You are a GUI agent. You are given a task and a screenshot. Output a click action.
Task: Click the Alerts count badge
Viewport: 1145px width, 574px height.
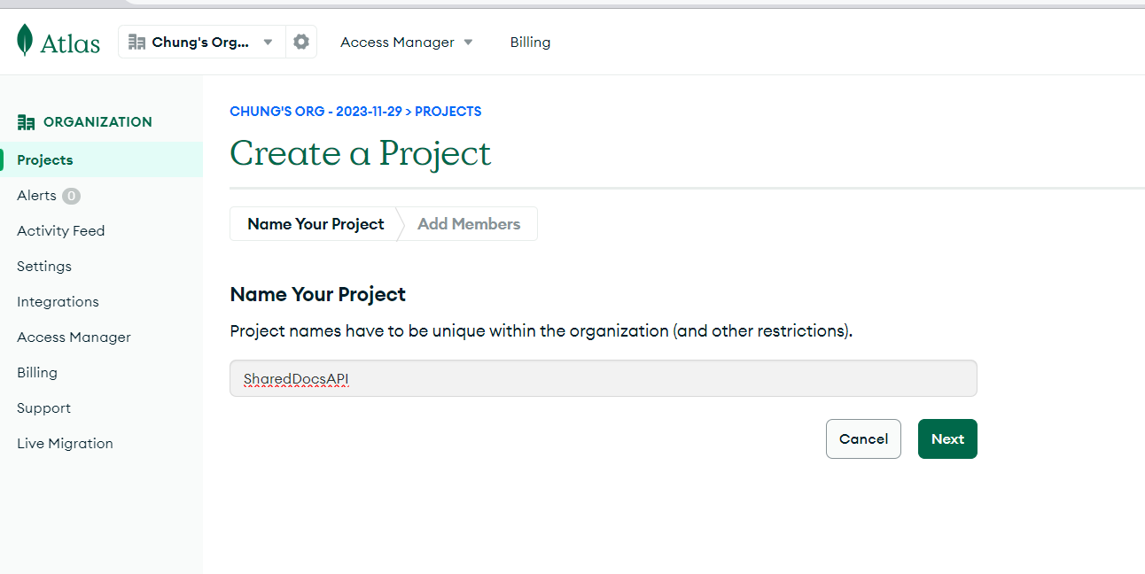(71, 196)
